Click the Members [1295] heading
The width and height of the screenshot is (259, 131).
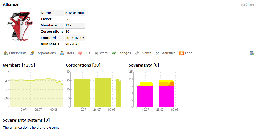pos(19,65)
